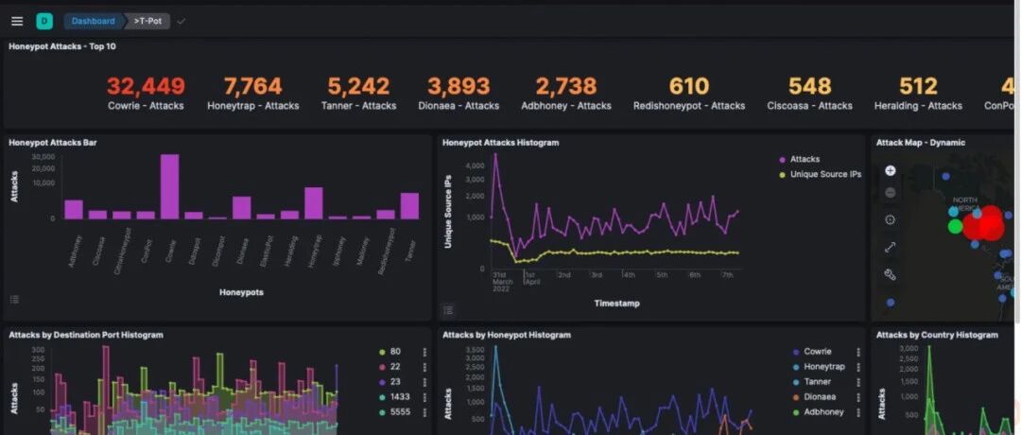Image resolution: width=1021 pixels, height=435 pixels.
Task: Toggle port 22 series label in legend
Action: click(x=395, y=367)
